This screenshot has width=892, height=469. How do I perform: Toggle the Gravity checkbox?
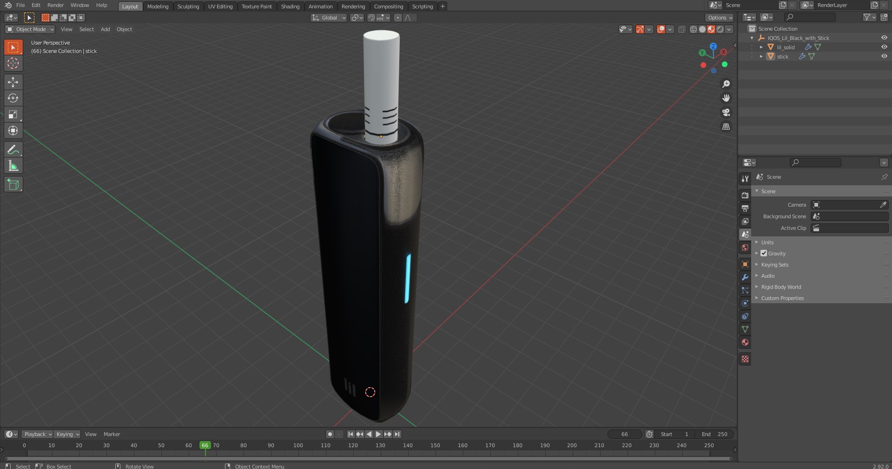(x=764, y=253)
